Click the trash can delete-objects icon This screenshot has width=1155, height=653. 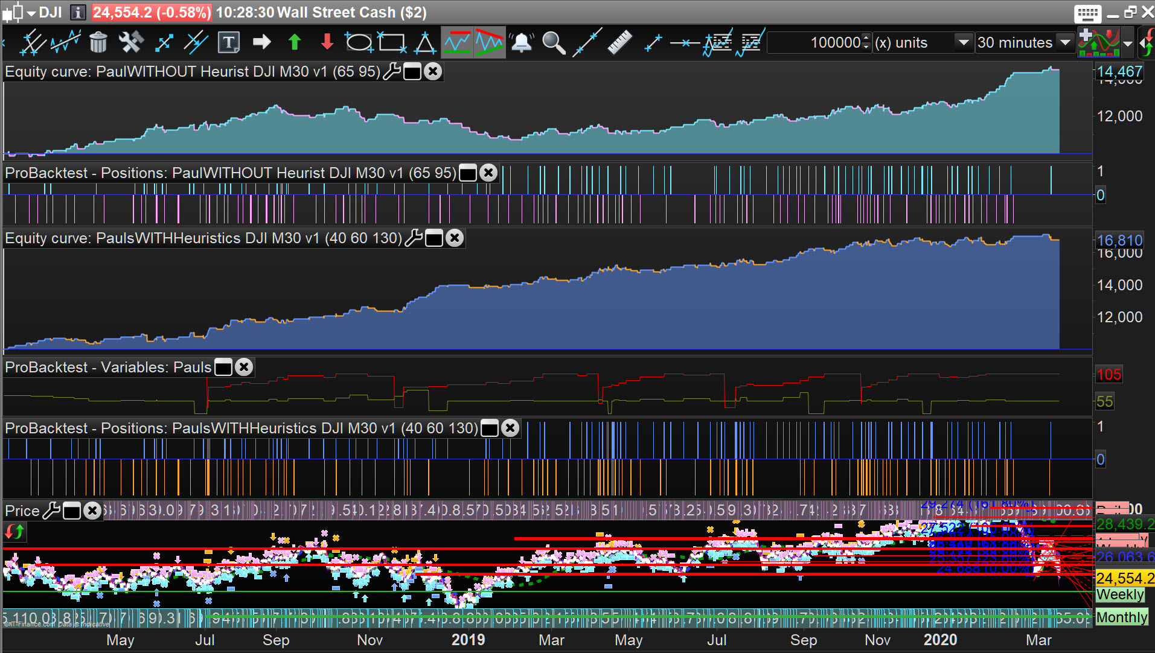98,42
